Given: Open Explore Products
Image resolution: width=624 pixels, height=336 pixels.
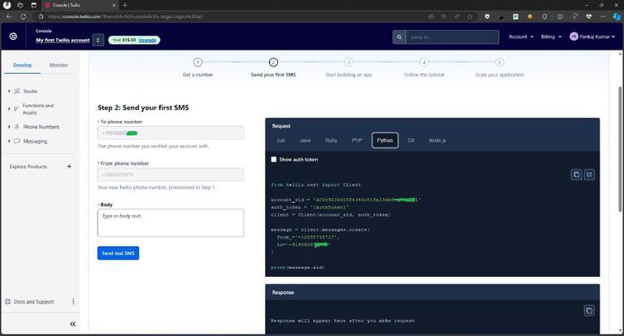Looking at the screenshot, I should coord(28,166).
